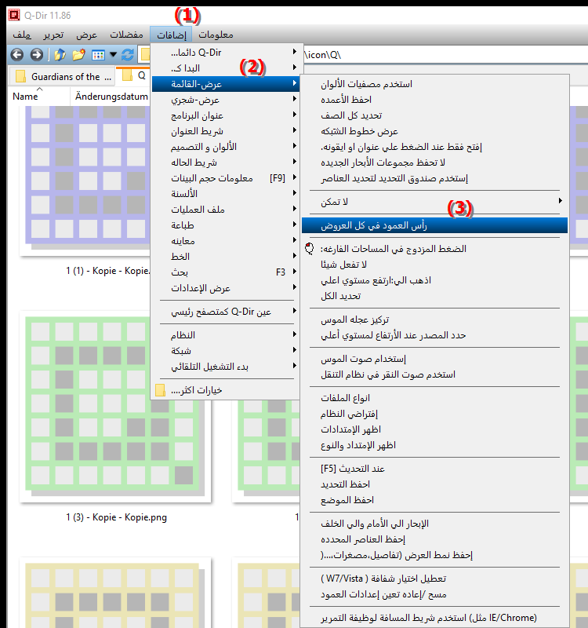Open معلومات حجم البينات [F9] submenu
This screenshot has height=628, width=588.
click(226, 178)
